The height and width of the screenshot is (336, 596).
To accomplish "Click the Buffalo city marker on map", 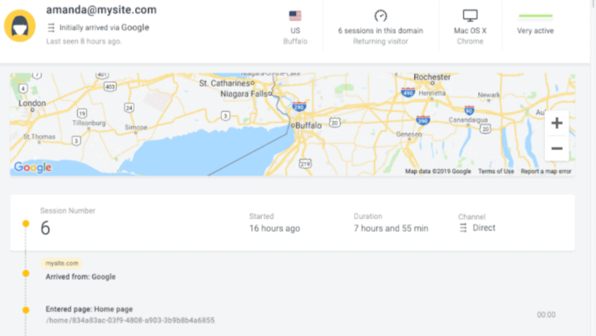I will tap(293, 125).
